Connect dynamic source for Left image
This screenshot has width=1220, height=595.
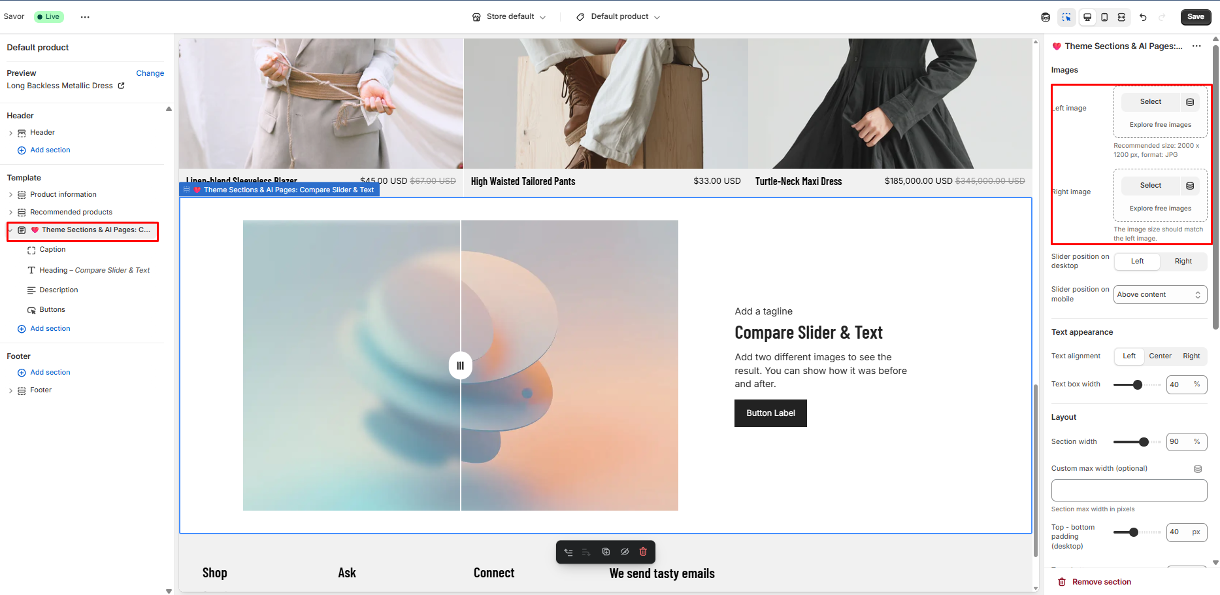(x=1190, y=102)
